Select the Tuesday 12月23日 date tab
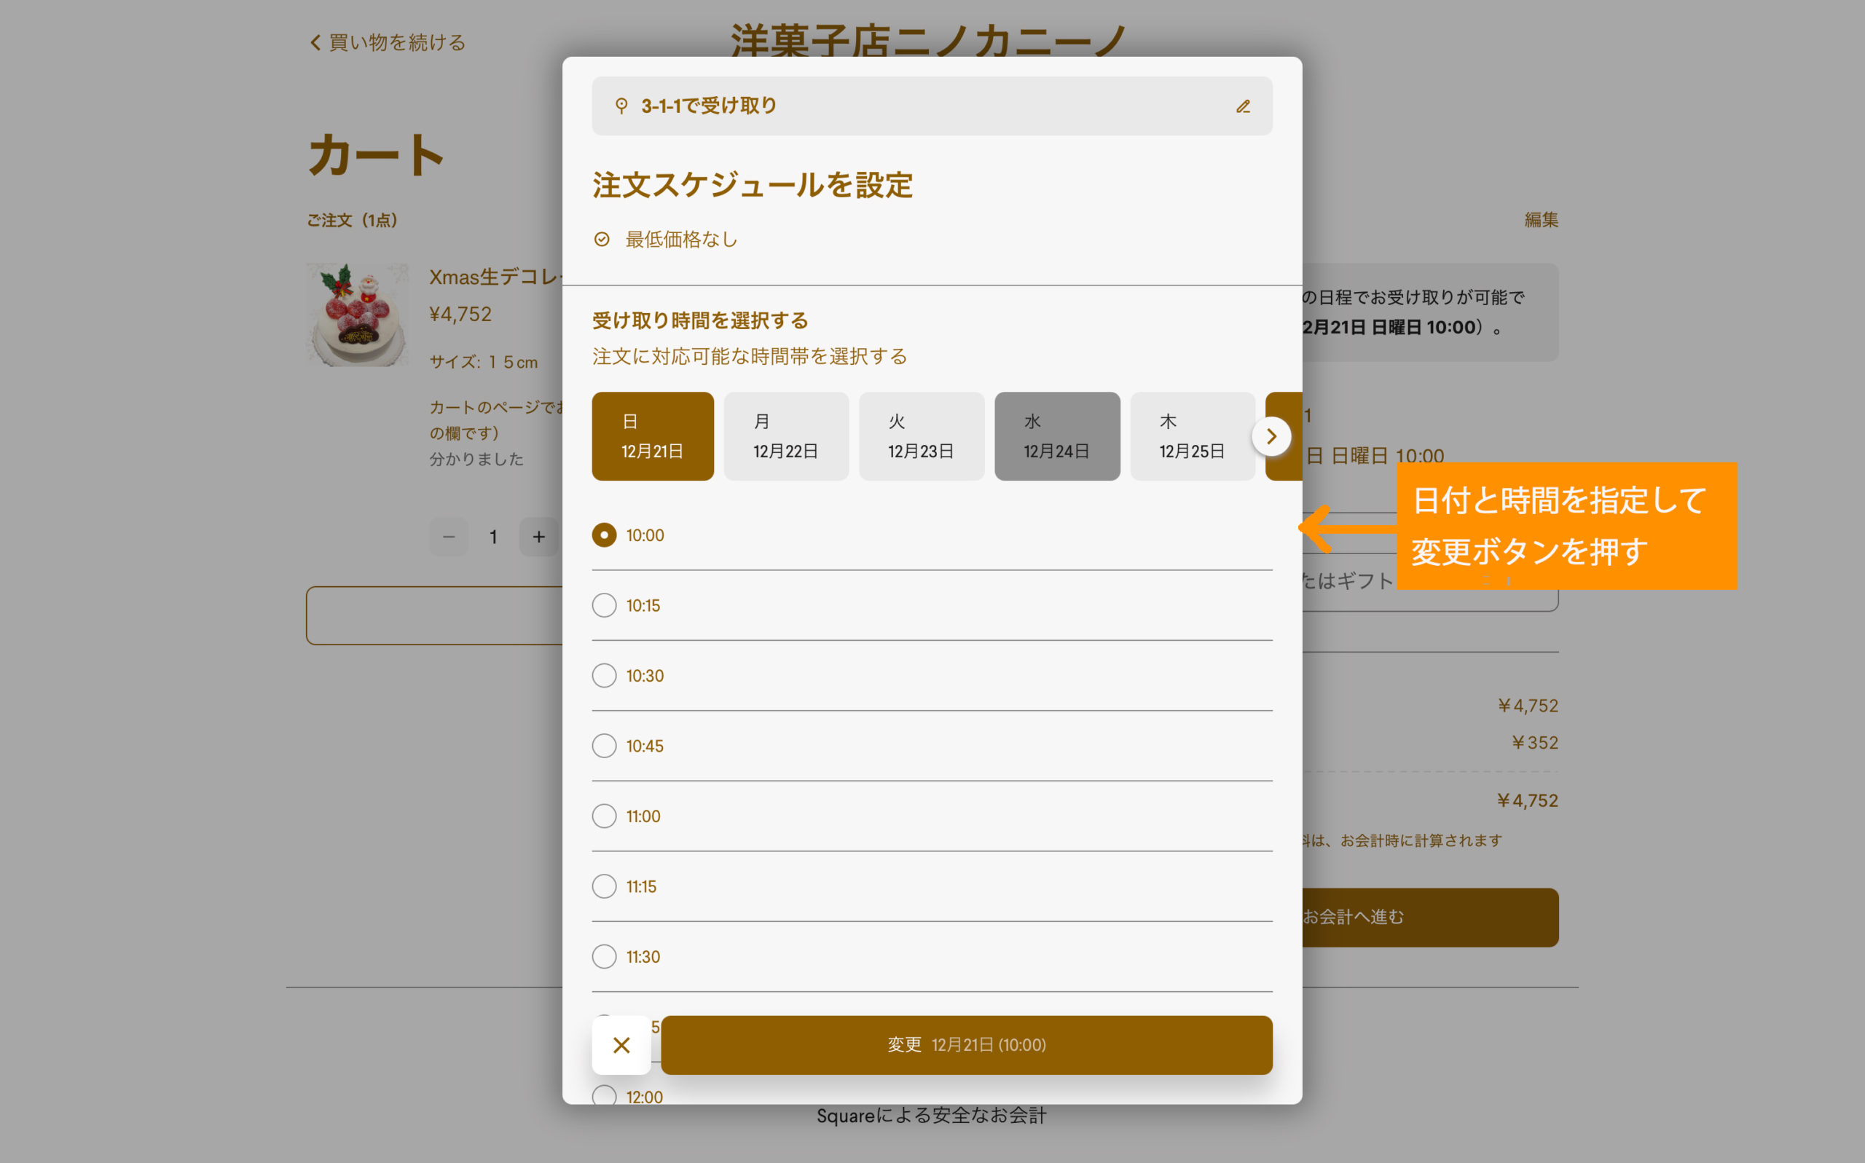 [921, 436]
